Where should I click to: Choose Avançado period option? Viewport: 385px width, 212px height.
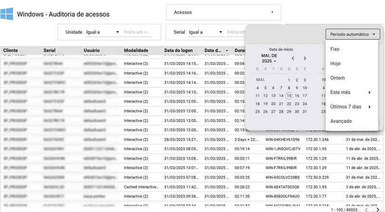(x=341, y=121)
